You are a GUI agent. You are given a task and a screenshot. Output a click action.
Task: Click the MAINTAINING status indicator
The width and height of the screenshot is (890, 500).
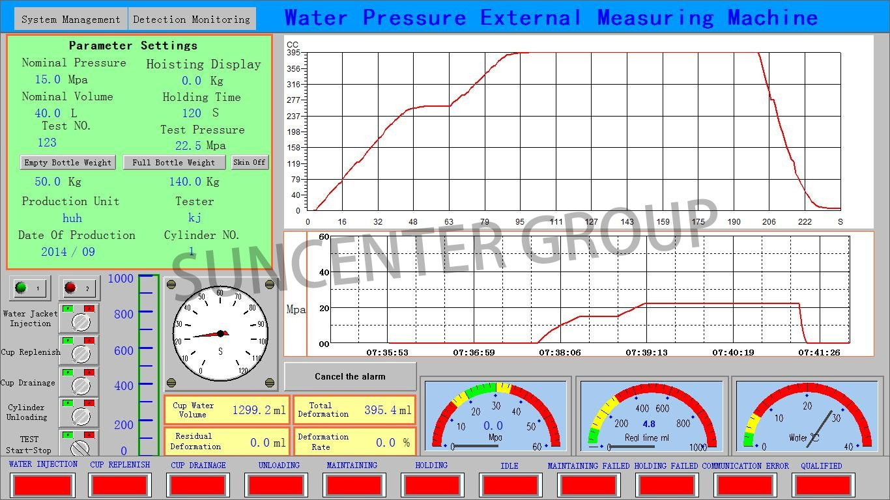(x=354, y=485)
